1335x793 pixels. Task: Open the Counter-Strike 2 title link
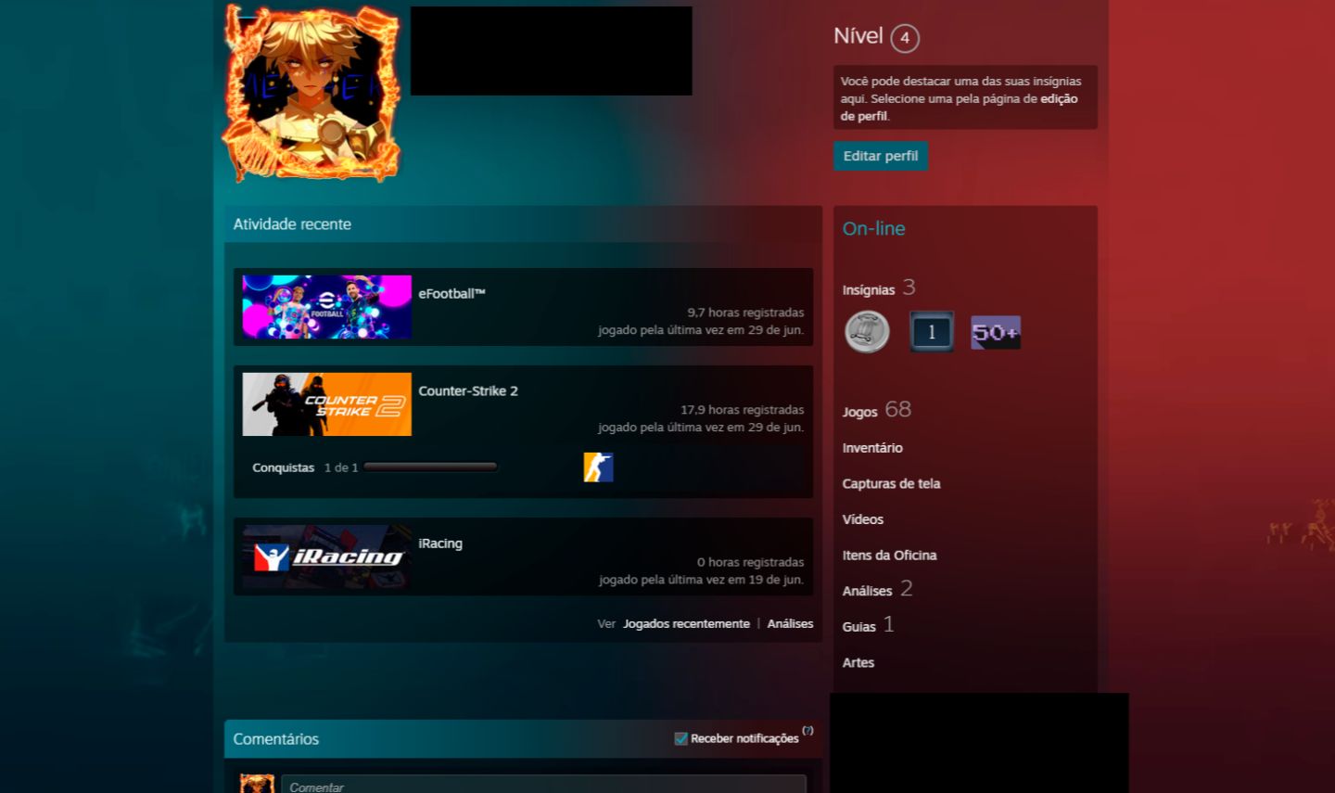click(468, 391)
